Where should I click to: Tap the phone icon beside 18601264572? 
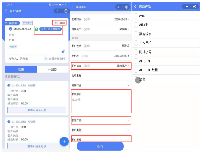pyautogui.click(x=11, y=29)
